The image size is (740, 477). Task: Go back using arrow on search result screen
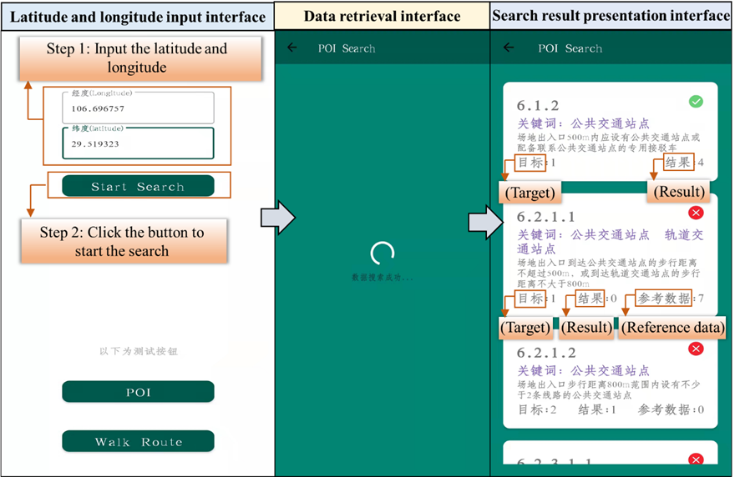tap(509, 48)
